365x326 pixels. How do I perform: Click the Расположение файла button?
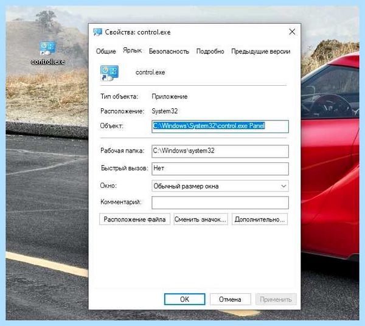click(x=134, y=219)
